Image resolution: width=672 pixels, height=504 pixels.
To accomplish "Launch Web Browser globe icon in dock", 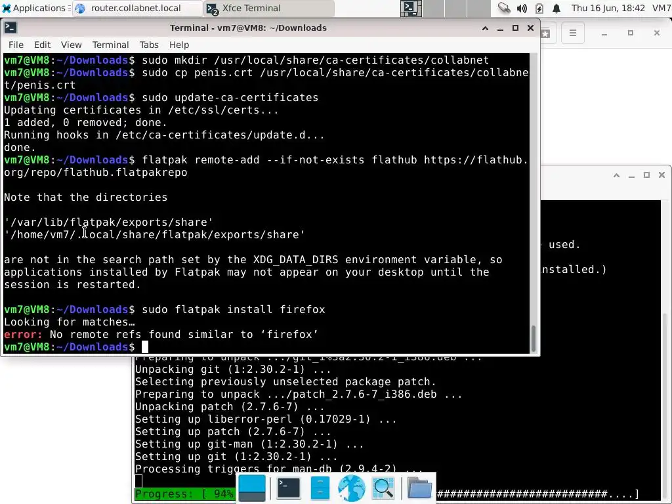I will pyautogui.click(x=352, y=488).
